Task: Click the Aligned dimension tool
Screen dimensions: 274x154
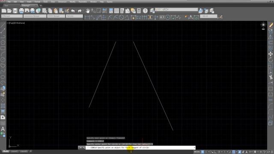Action: pos(93,17)
